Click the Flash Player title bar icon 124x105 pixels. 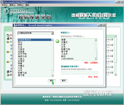[2, 2]
